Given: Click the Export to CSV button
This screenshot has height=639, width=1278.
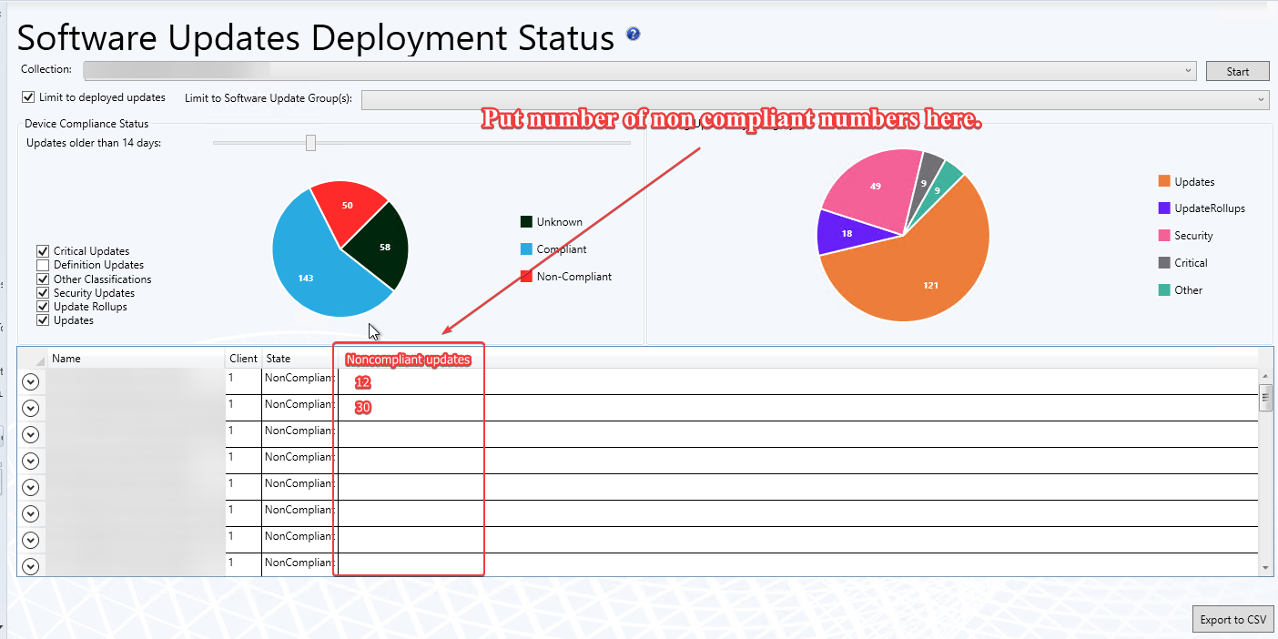Looking at the screenshot, I should point(1232,620).
